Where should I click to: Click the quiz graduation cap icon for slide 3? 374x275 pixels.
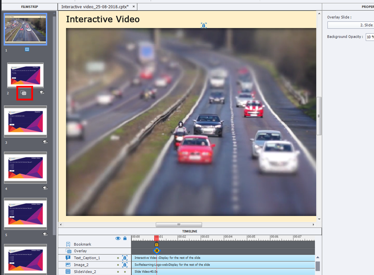coord(45,142)
